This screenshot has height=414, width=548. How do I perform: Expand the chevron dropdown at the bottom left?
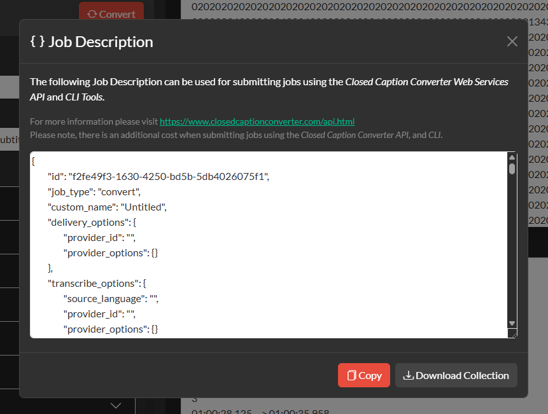116,405
